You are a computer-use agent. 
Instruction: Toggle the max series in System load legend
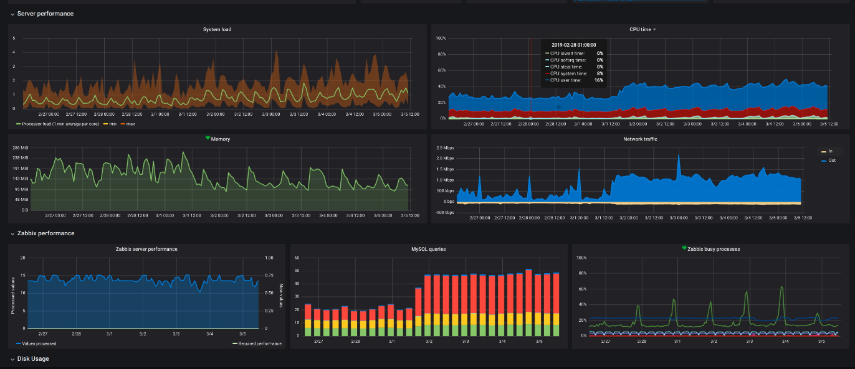tap(131, 124)
